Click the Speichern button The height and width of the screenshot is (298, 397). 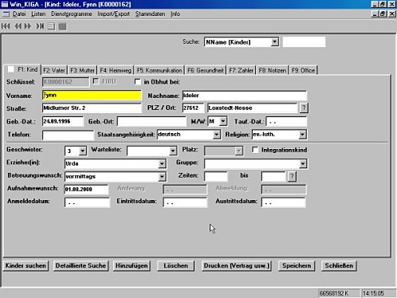click(x=297, y=265)
